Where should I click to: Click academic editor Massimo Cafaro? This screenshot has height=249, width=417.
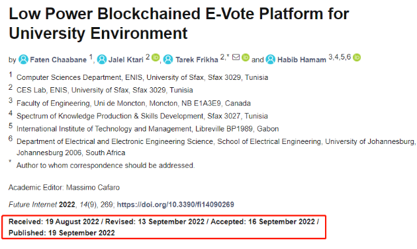tap(93, 188)
